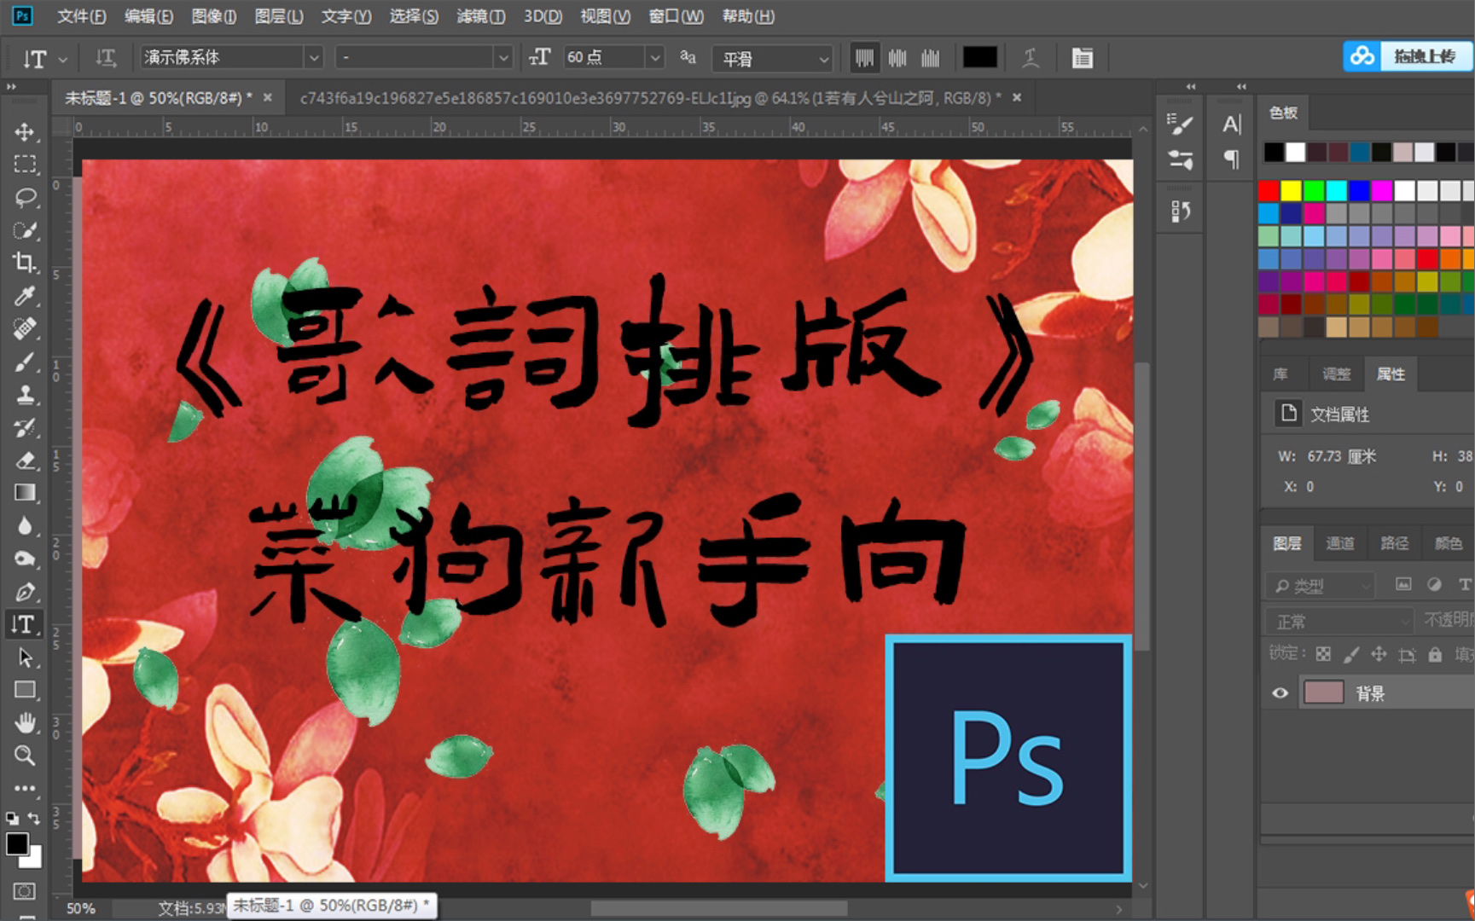
Task: Open the Paragraph panel icon
Action: point(1231,159)
